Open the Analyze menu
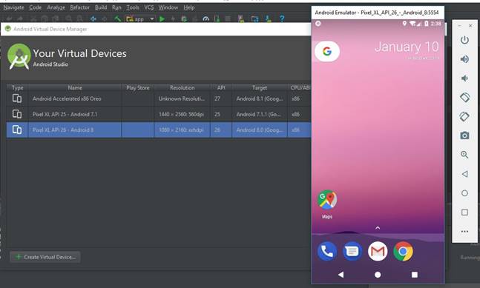480x288 pixels. 56,7
